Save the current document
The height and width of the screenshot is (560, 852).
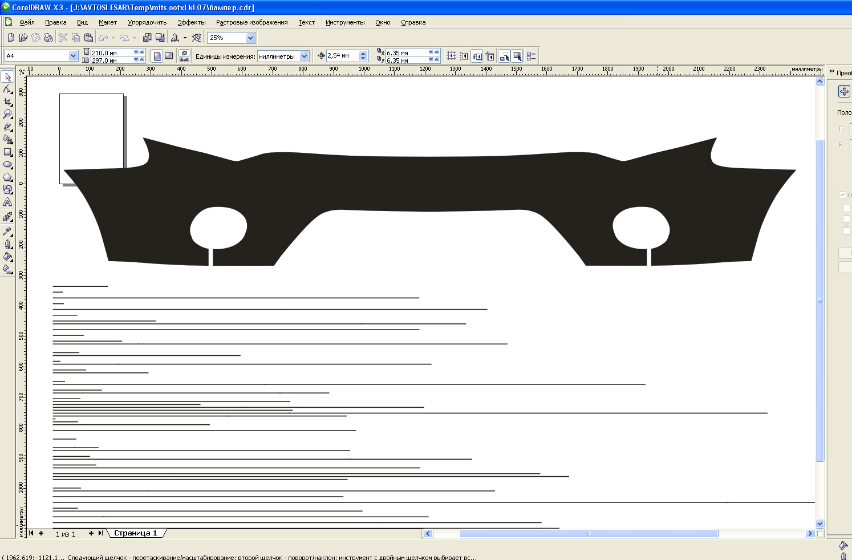[36, 38]
